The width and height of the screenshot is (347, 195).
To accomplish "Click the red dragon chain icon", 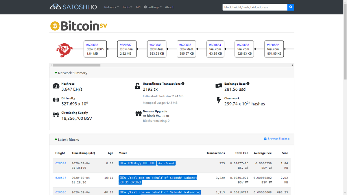I will point(64,50).
